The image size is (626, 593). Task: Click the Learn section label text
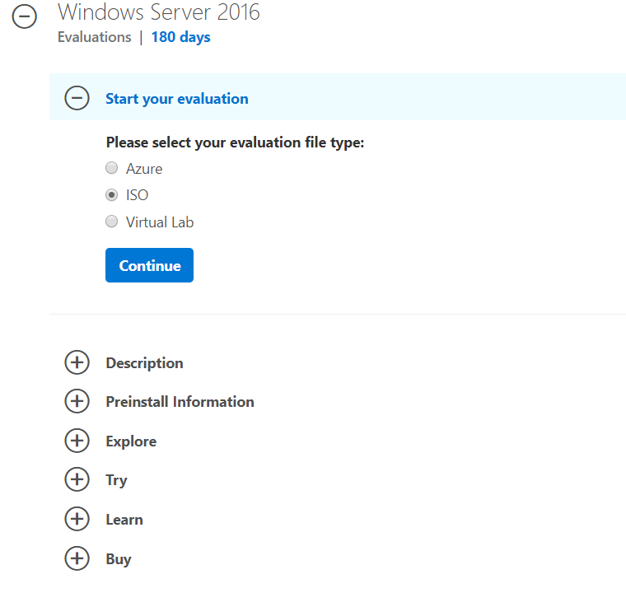124,520
